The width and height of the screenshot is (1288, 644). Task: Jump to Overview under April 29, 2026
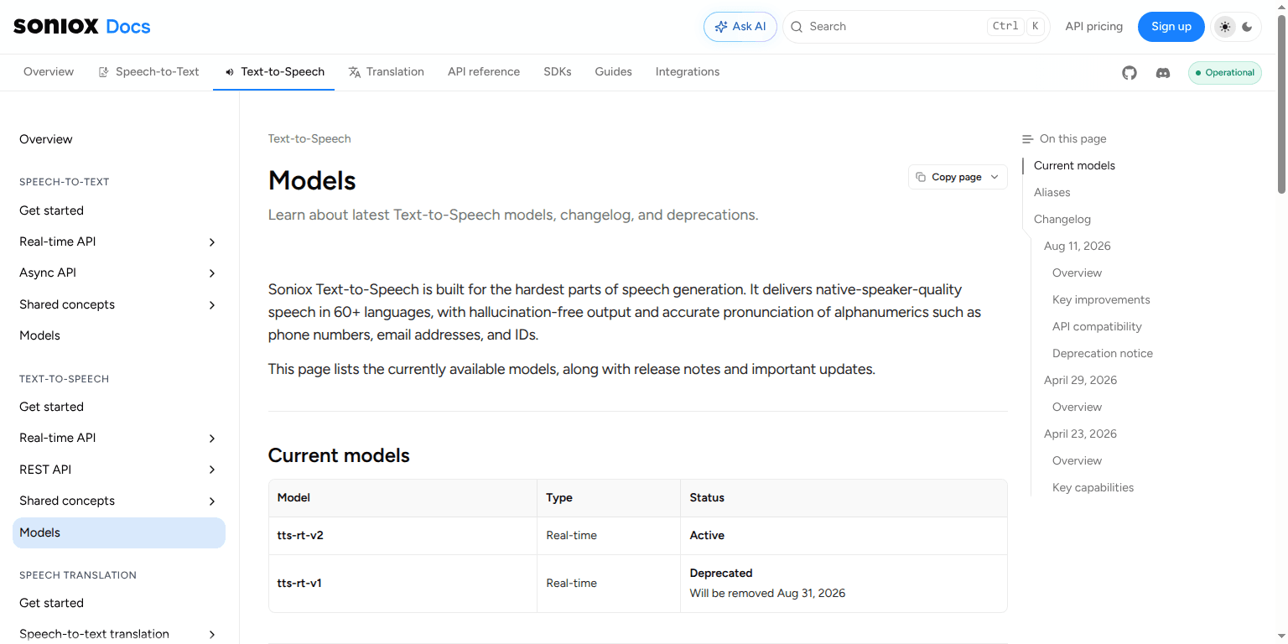click(x=1077, y=408)
